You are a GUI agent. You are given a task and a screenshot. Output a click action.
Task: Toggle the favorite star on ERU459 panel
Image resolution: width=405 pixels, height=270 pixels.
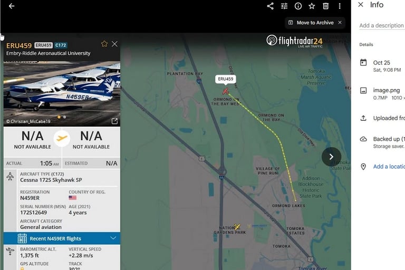tap(104, 44)
